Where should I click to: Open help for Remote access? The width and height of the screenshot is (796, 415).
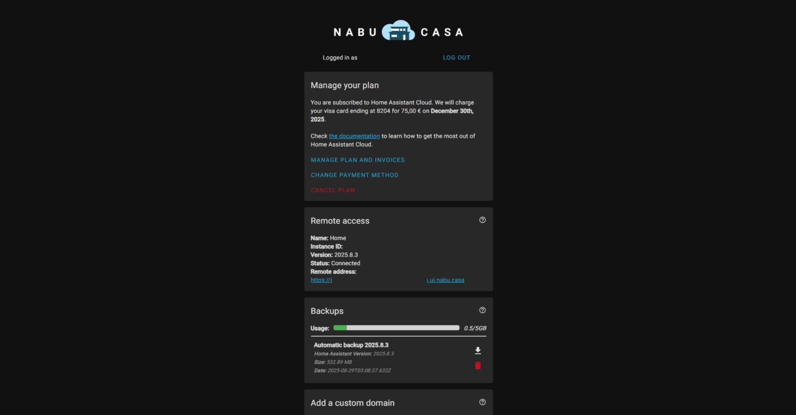click(x=482, y=220)
